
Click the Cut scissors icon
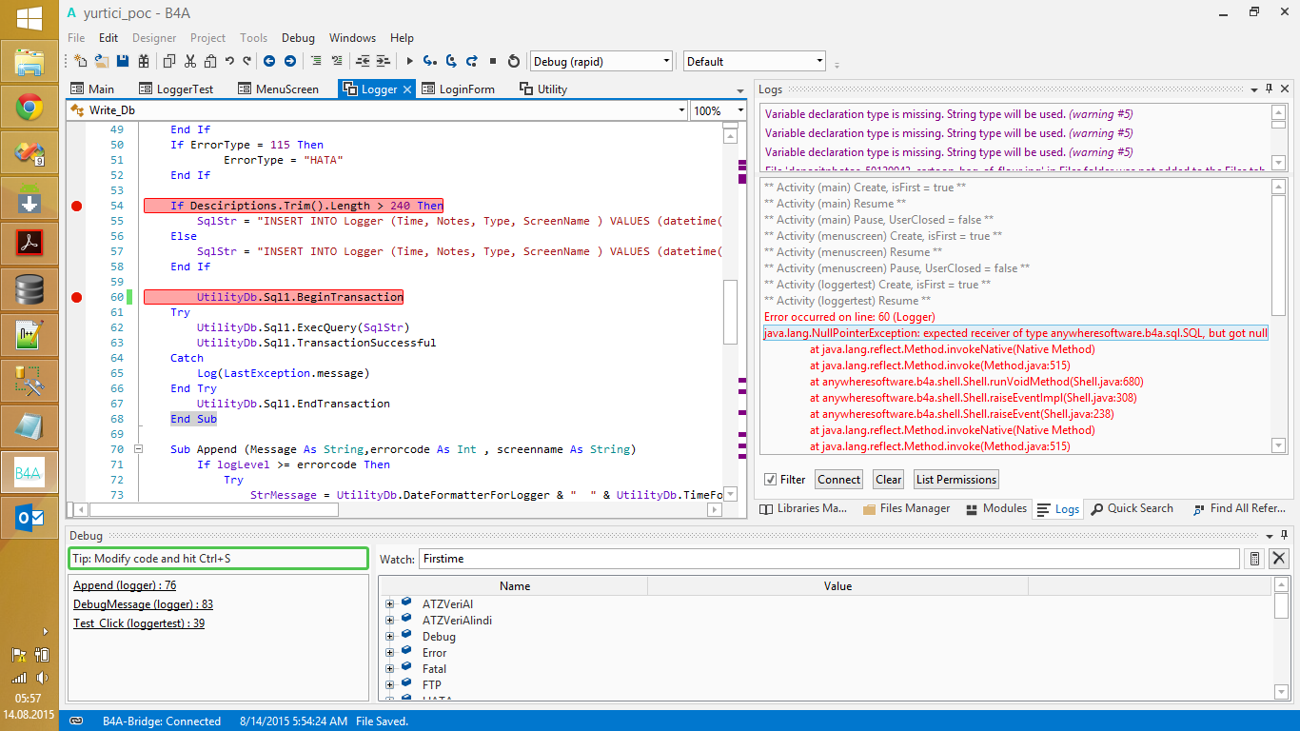tap(190, 61)
